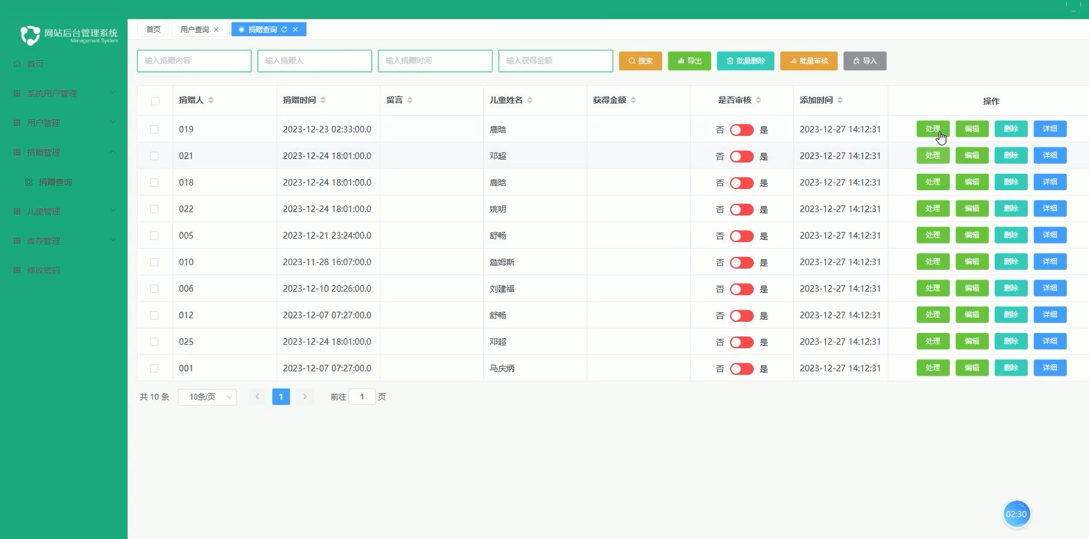1089x539 pixels.
Task: Refresh the 捐赠查询 tab via its reload icon
Action: (x=284, y=29)
